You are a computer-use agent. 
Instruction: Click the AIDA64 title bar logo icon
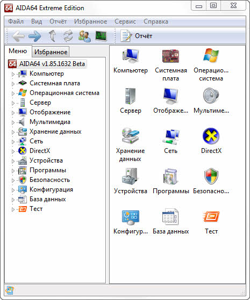[9, 8]
